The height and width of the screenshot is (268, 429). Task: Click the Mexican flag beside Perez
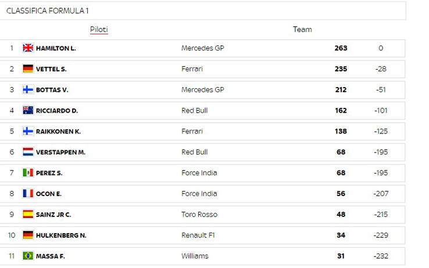pyautogui.click(x=28, y=173)
